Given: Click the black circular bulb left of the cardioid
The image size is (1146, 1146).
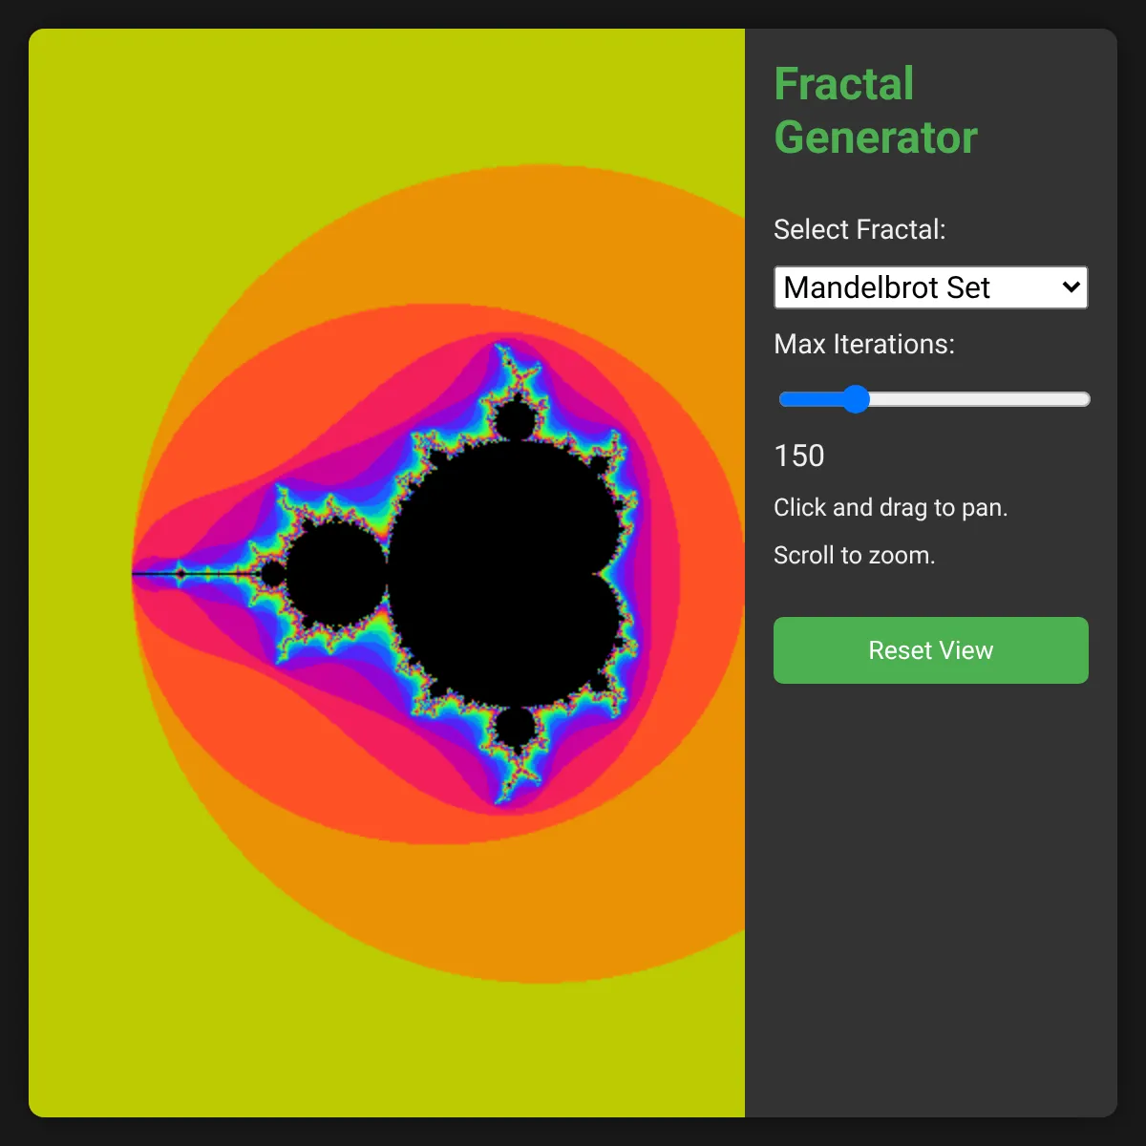Looking at the screenshot, I should (334, 574).
